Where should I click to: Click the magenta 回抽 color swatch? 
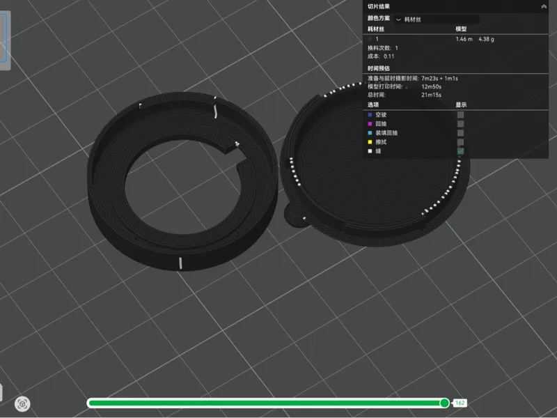370,124
